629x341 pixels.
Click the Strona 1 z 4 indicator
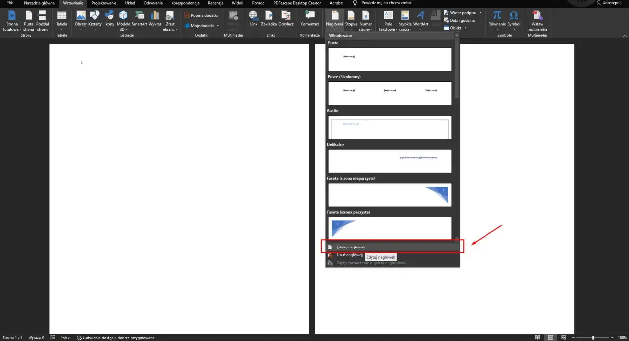click(x=12, y=338)
